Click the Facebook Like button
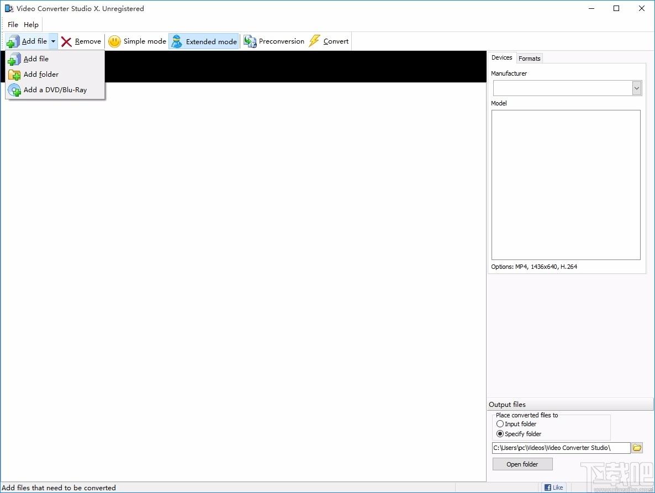Screen dimensions: 655x493 click(x=553, y=487)
